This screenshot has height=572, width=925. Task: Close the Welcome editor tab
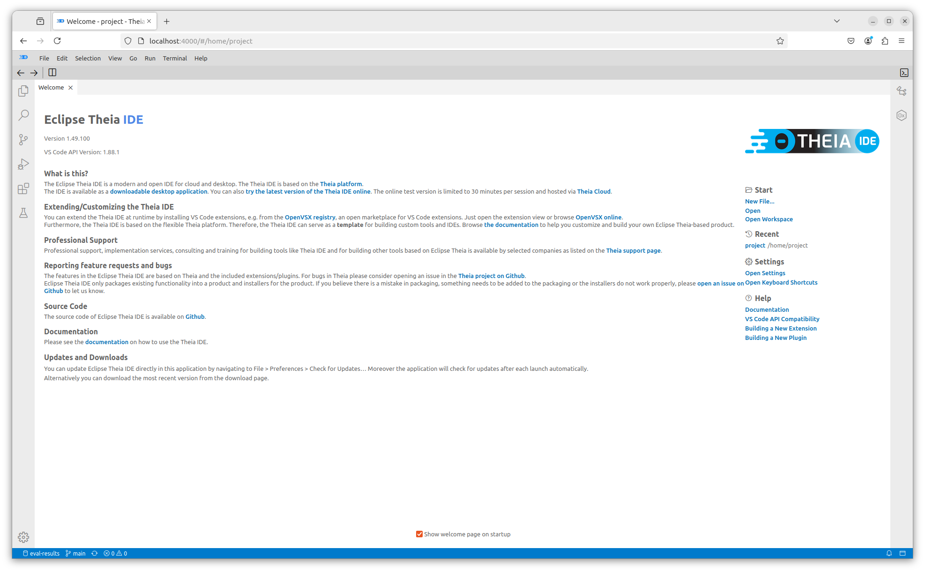(71, 88)
